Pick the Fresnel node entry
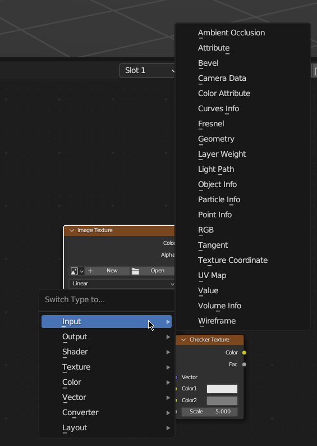317x446 pixels. click(x=243, y=124)
